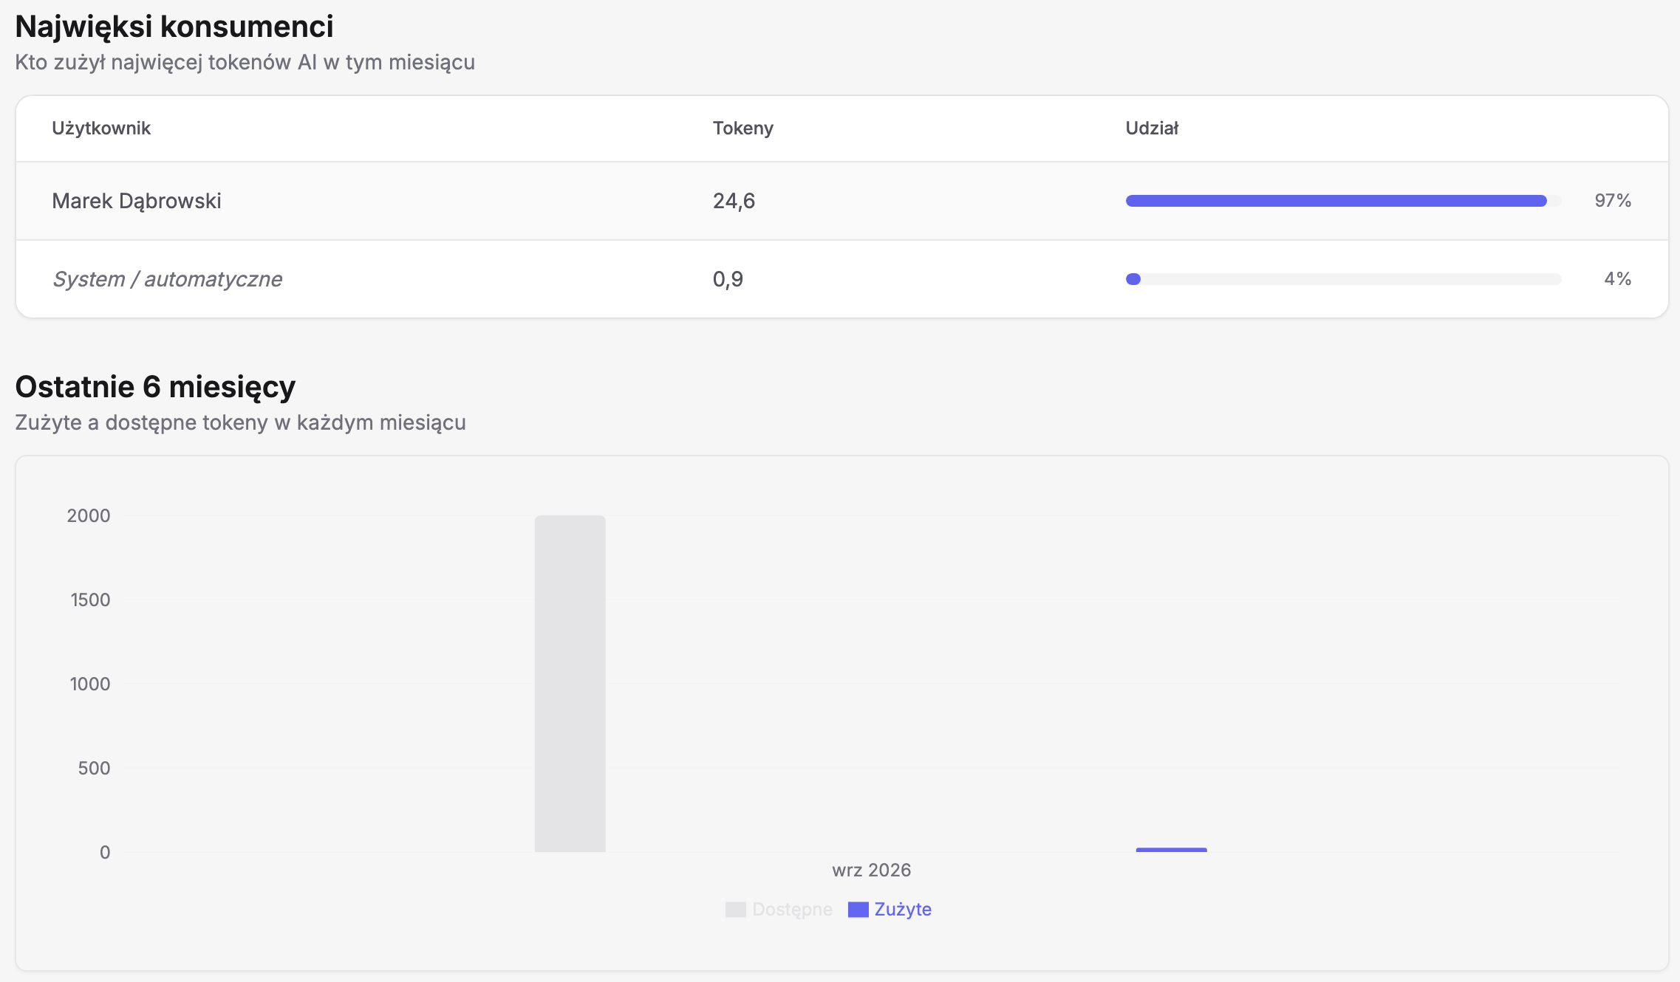The height and width of the screenshot is (982, 1680).
Task: Click the Marek Dąbrowski user row name
Action: tap(137, 201)
